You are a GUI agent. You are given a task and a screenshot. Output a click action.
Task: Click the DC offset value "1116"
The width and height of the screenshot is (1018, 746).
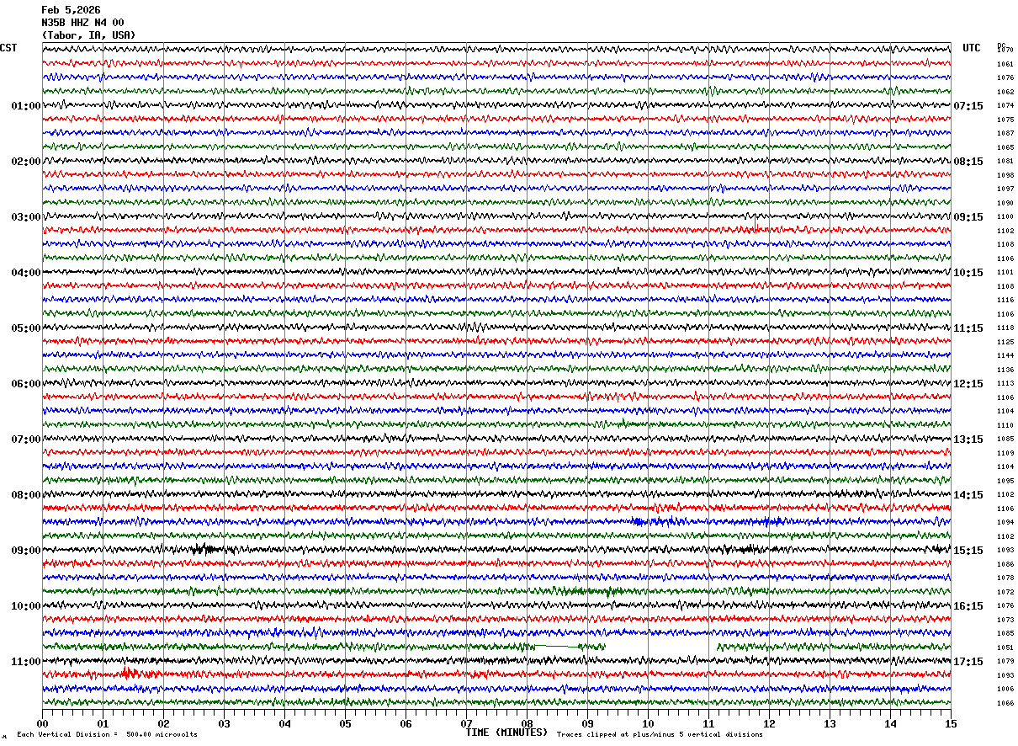[1005, 301]
